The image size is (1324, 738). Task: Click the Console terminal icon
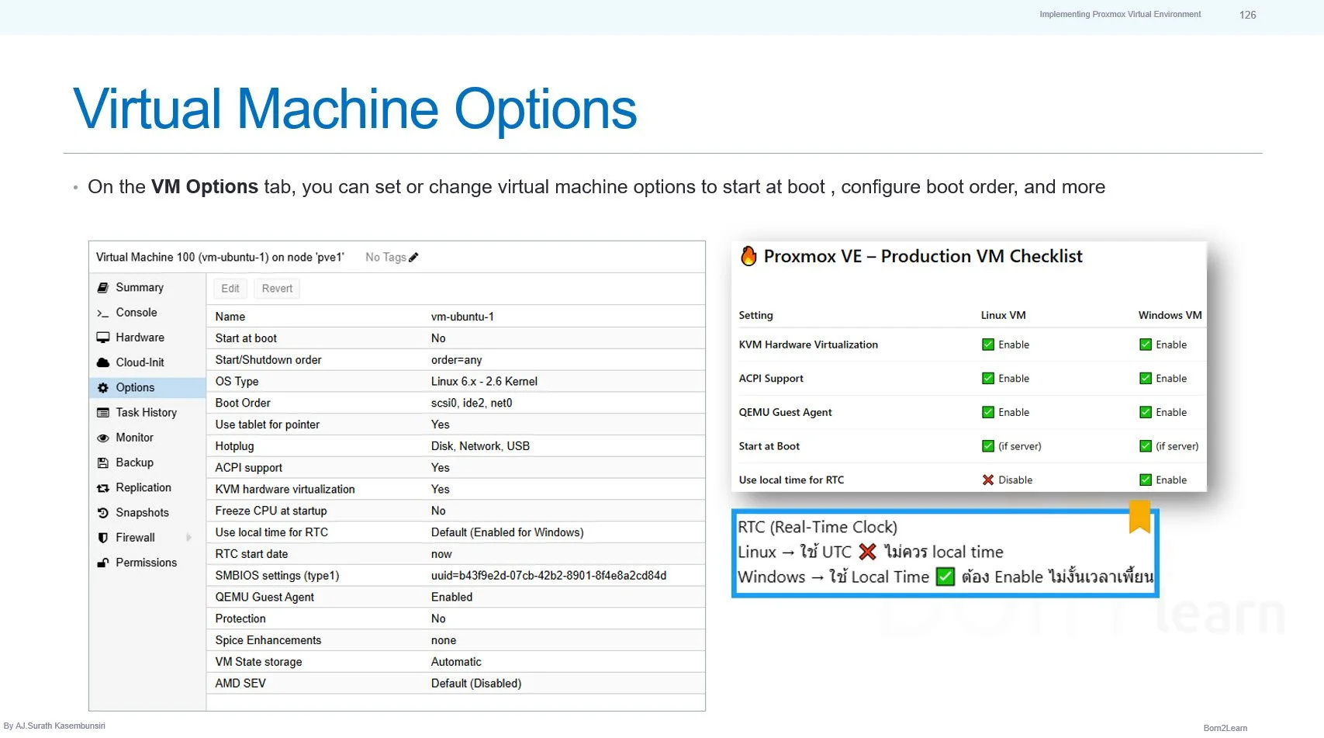102,313
